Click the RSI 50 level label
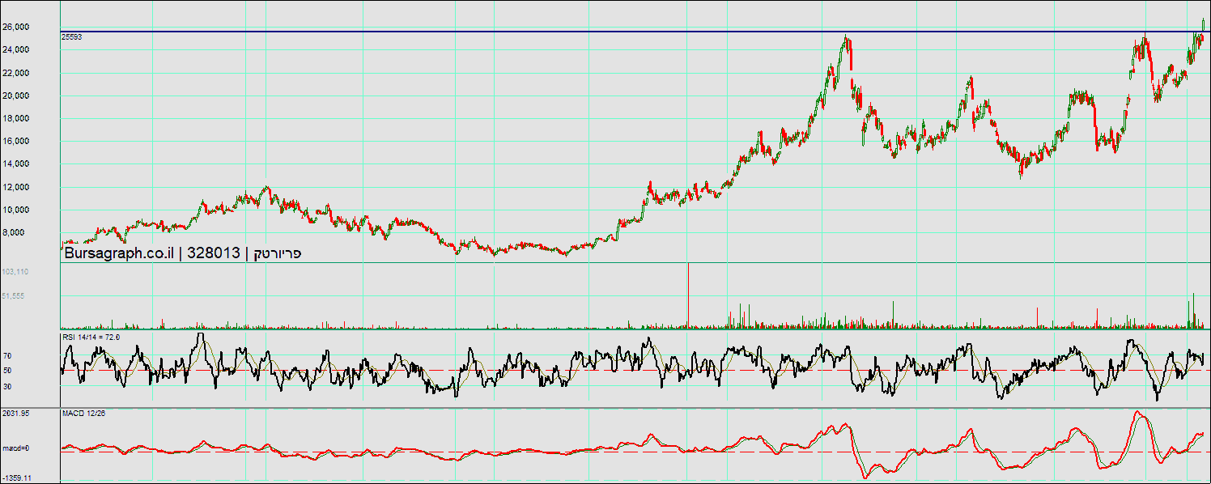The image size is (1211, 484). pyautogui.click(x=7, y=371)
